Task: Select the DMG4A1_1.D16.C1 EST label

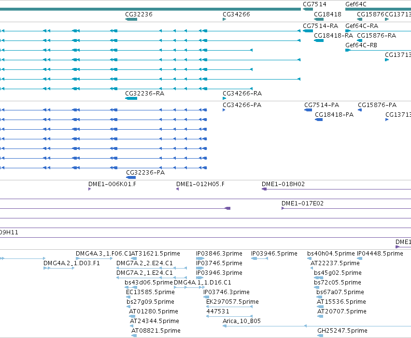Action: point(202,283)
